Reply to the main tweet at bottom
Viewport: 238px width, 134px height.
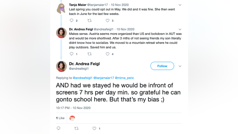(58, 128)
